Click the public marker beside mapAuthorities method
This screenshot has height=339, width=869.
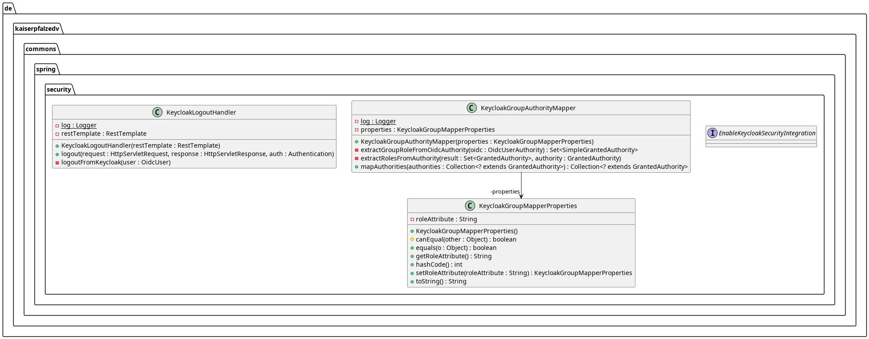(357, 167)
